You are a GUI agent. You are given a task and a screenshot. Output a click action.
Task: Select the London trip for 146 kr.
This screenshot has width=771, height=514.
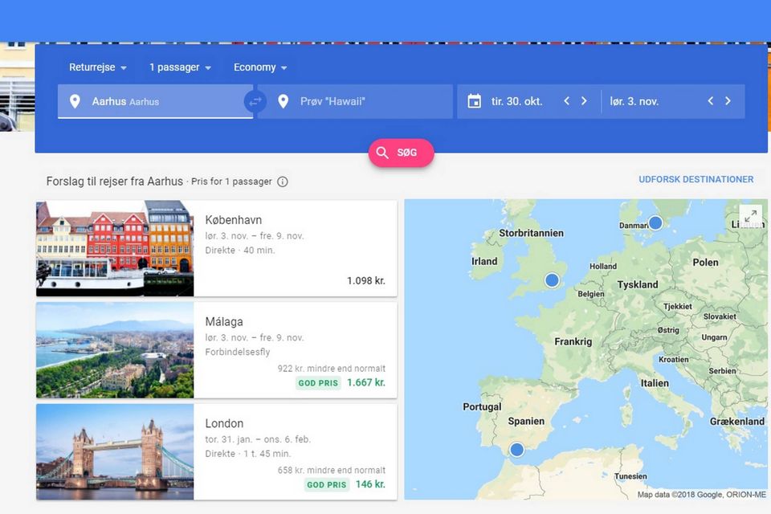coord(295,451)
